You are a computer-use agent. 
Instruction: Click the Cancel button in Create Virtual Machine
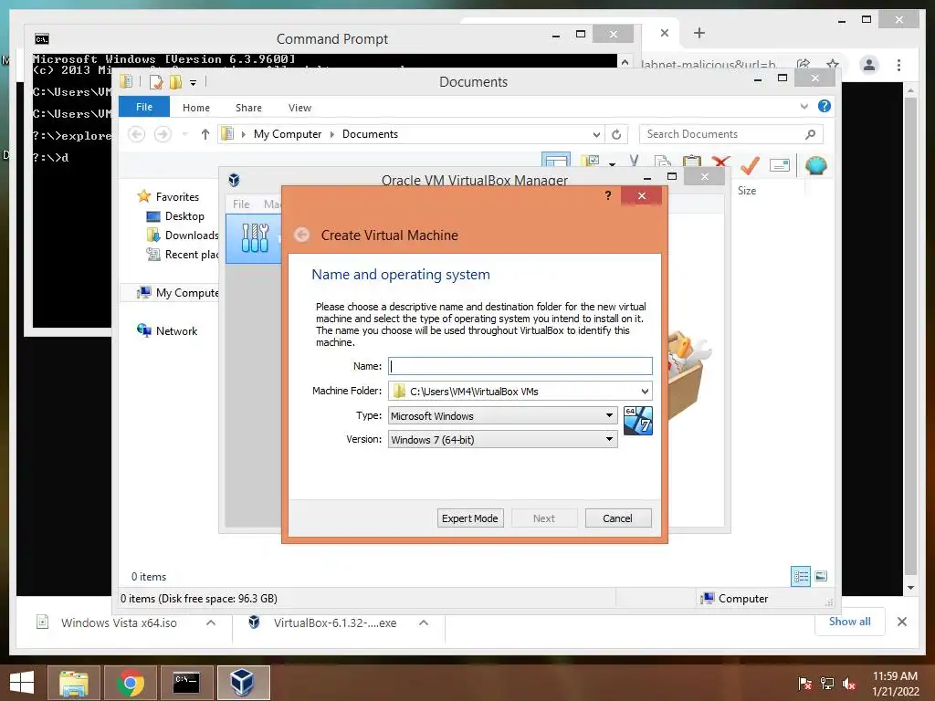pos(618,518)
